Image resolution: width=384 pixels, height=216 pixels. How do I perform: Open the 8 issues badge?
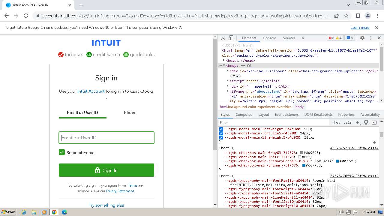click(349, 38)
